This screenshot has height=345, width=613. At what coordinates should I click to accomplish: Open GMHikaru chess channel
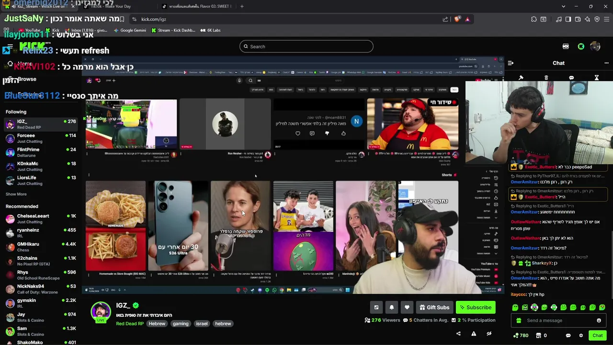coord(40,247)
